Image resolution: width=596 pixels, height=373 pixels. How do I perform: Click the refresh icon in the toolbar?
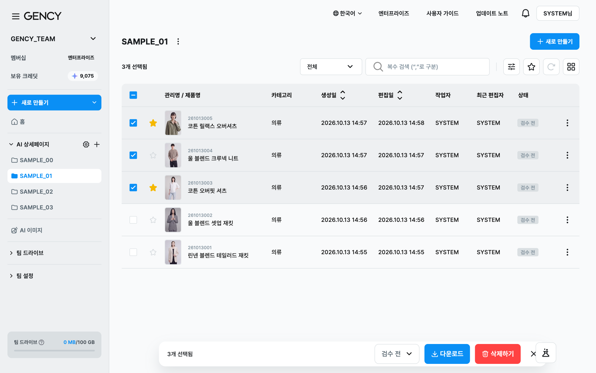pyautogui.click(x=551, y=67)
